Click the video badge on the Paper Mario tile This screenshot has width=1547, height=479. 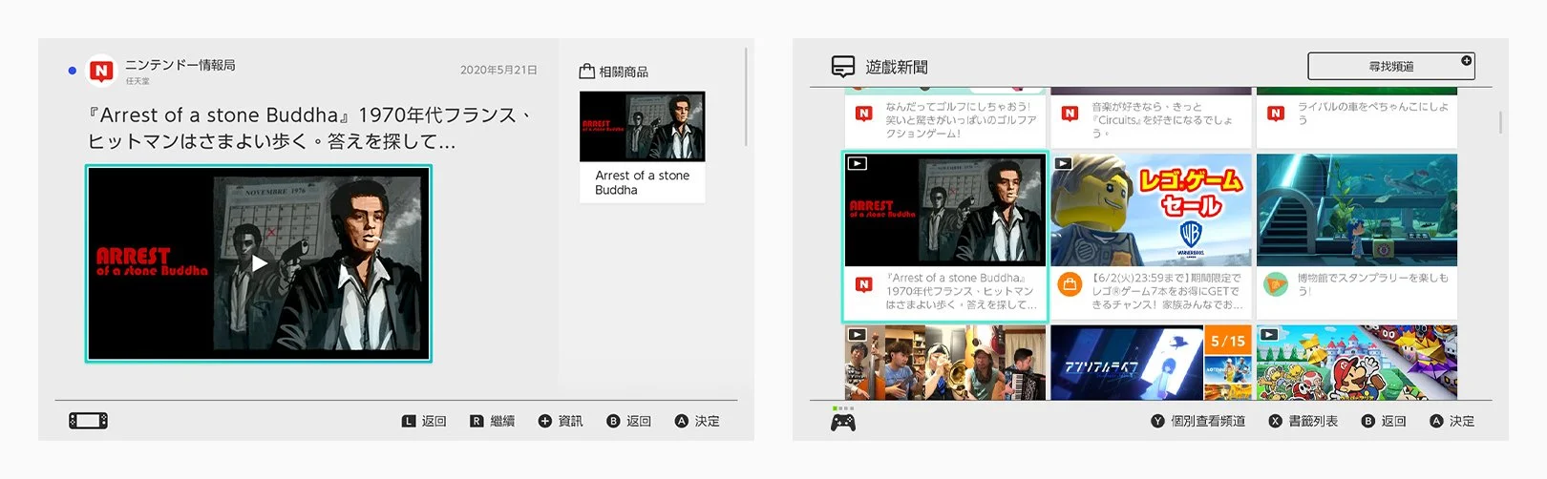(x=1269, y=335)
